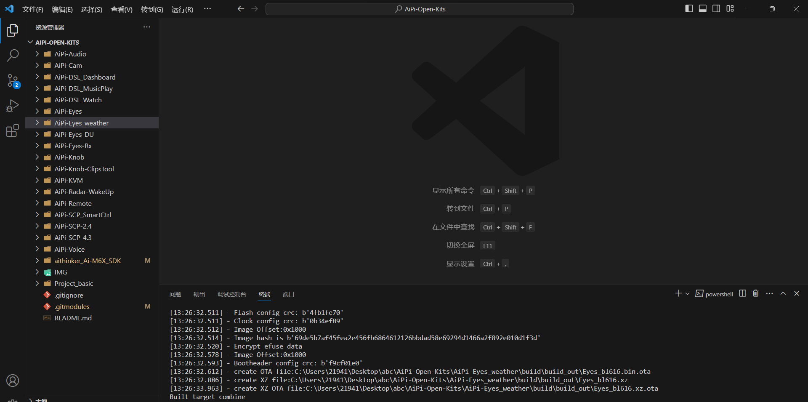
Task: Open the Extensions view
Action: (13, 130)
